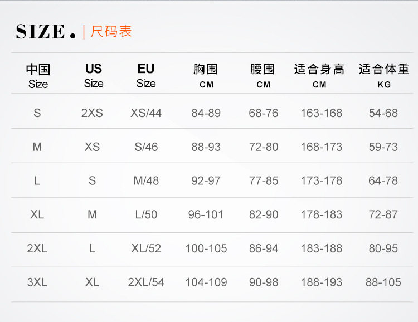Click the 胸围 CM column header
Screen dimensions: 418x322
click(206, 76)
